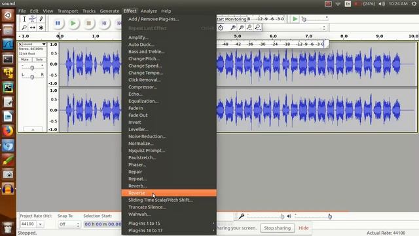
Task: Click the Selection Start time field
Action: coord(103,224)
